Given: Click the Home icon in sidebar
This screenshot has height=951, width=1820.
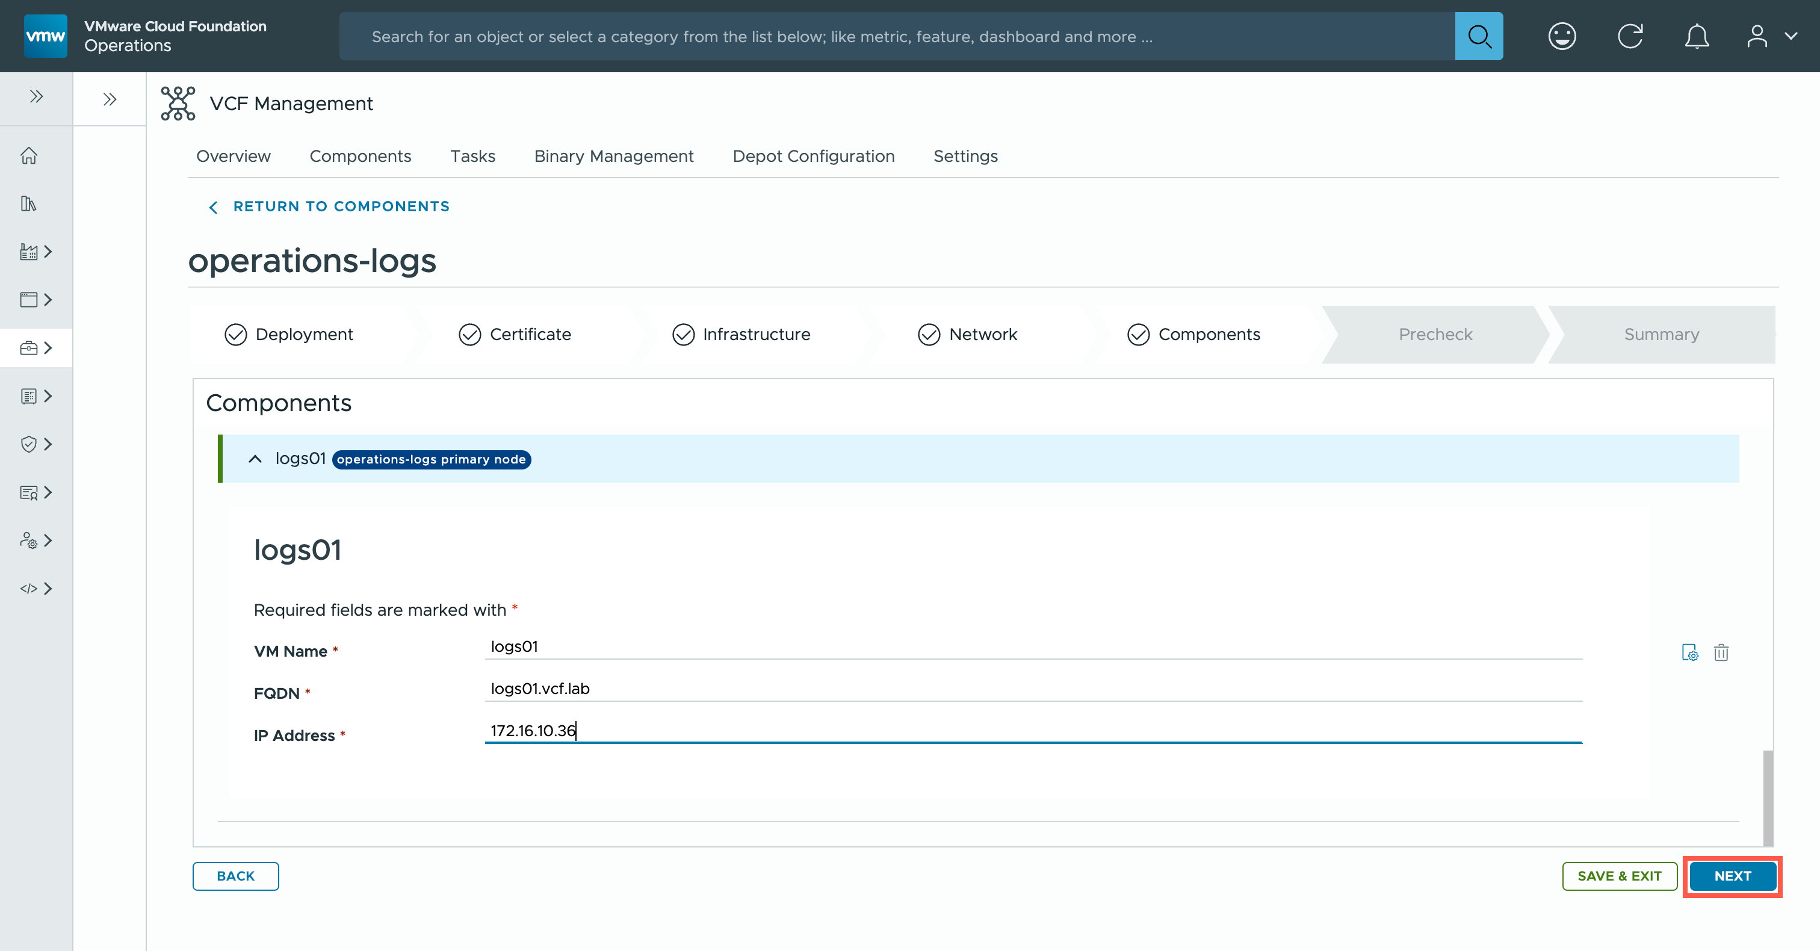Looking at the screenshot, I should tap(29, 155).
